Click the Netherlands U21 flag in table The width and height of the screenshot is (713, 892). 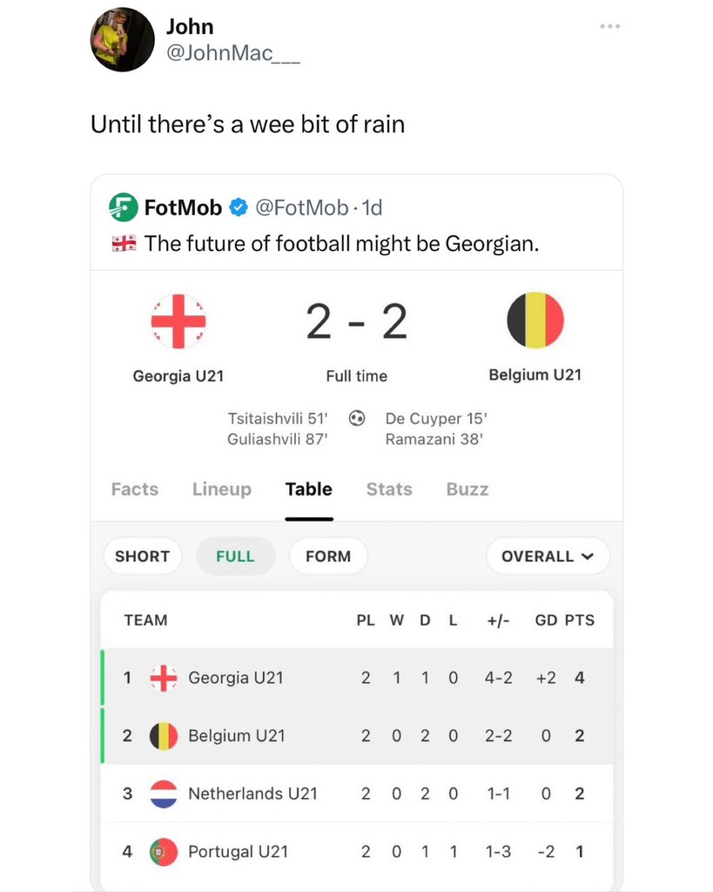click(163, 794)
